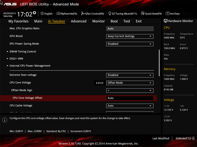Open the Offset Mode Sign dropdown
This screenshot has height=147, width=197.
click(130, 90)
